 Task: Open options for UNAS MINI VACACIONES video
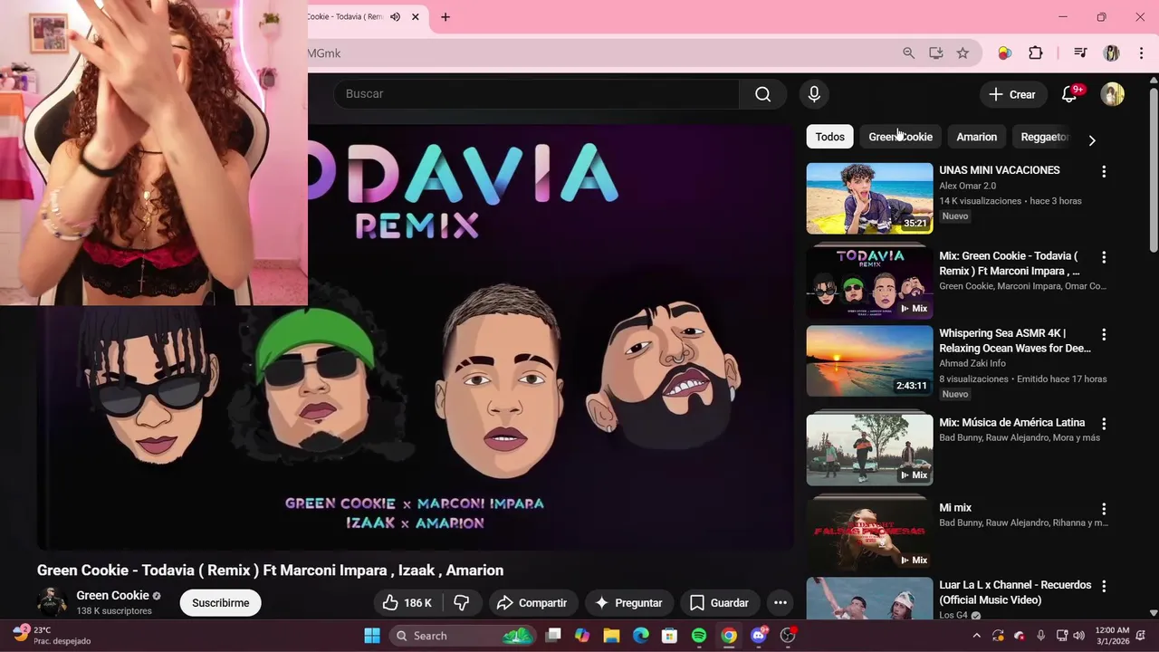(x=1104, y=171)
